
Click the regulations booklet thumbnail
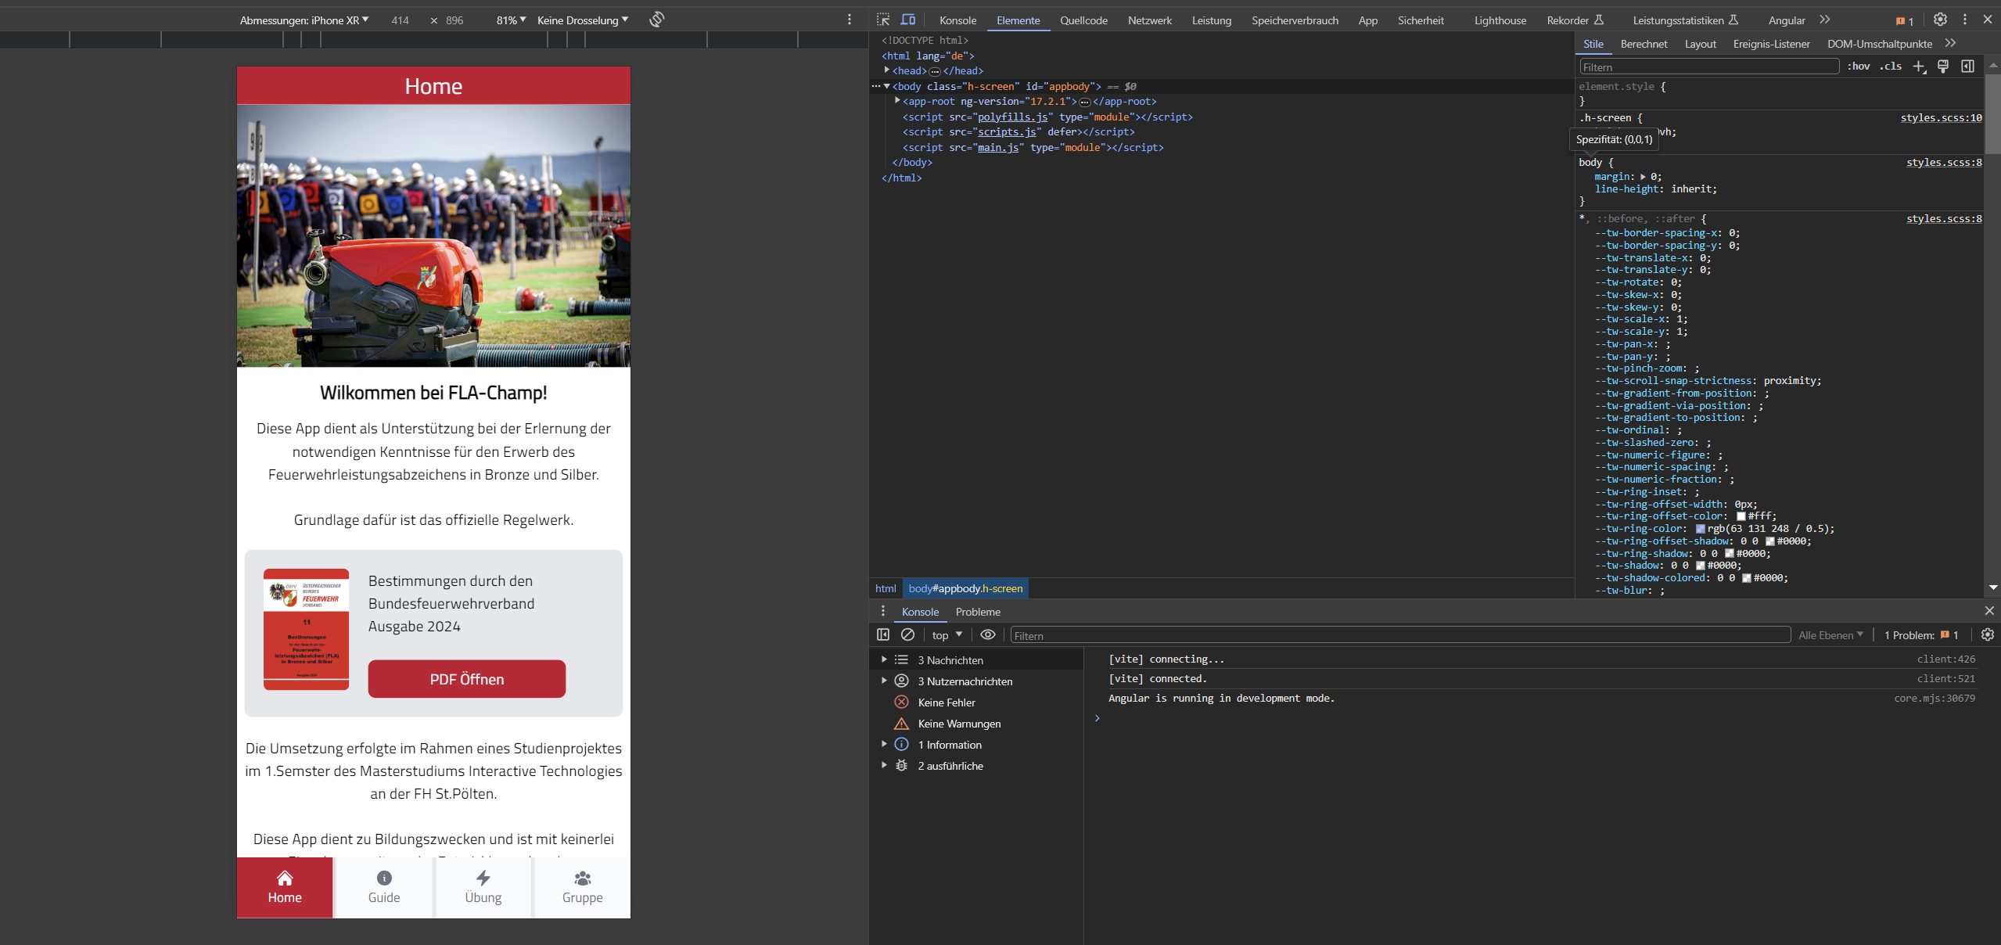306,629
